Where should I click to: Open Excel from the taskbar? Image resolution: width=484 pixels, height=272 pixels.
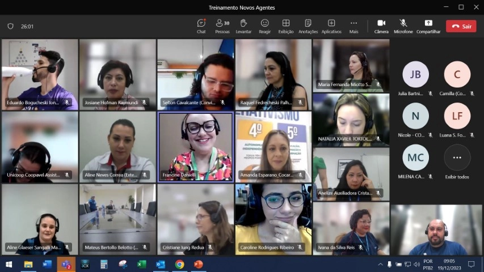pos(141,264)
